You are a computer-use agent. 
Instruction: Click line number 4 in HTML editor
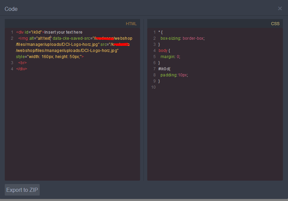(x=12, y=69)
